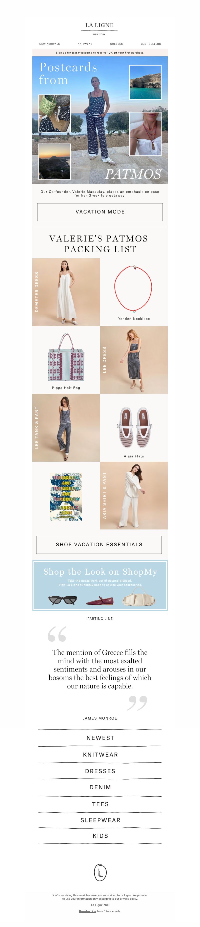
Task: Open the Denim footer link
Action: coord(100,787)
